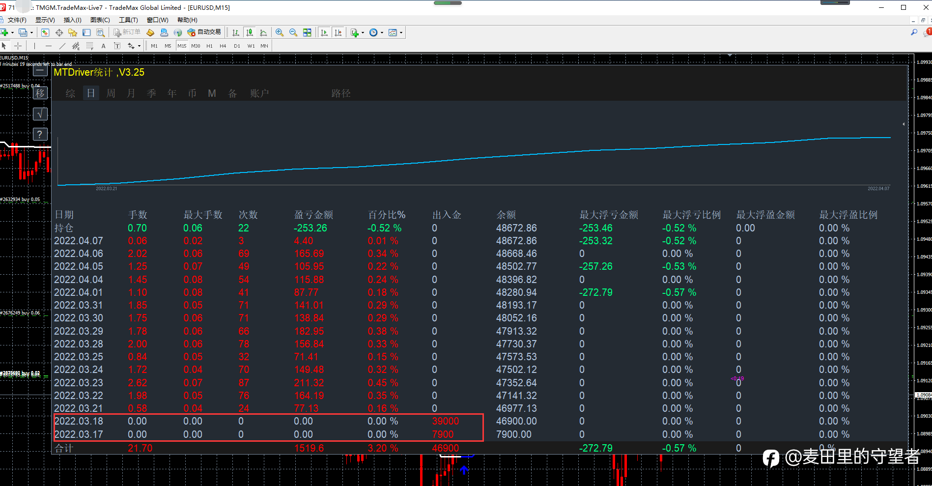Open the 帮助(H) menu
Viewport: 932px width, 486px height.
187,20
